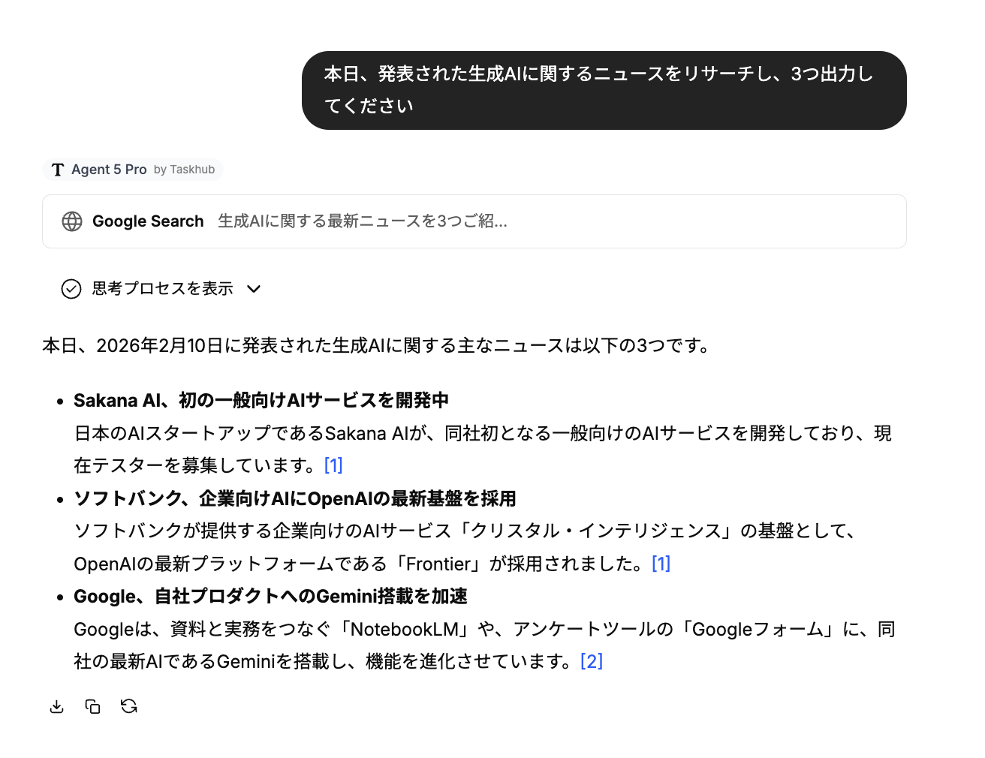Click the regenerate response icon
Viewport: 985px width, 758px height.
[x=129, y=706]
